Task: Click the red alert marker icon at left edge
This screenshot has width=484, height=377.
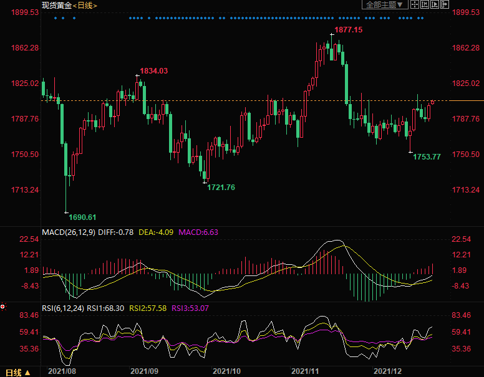Action: (x=3, y=307)
